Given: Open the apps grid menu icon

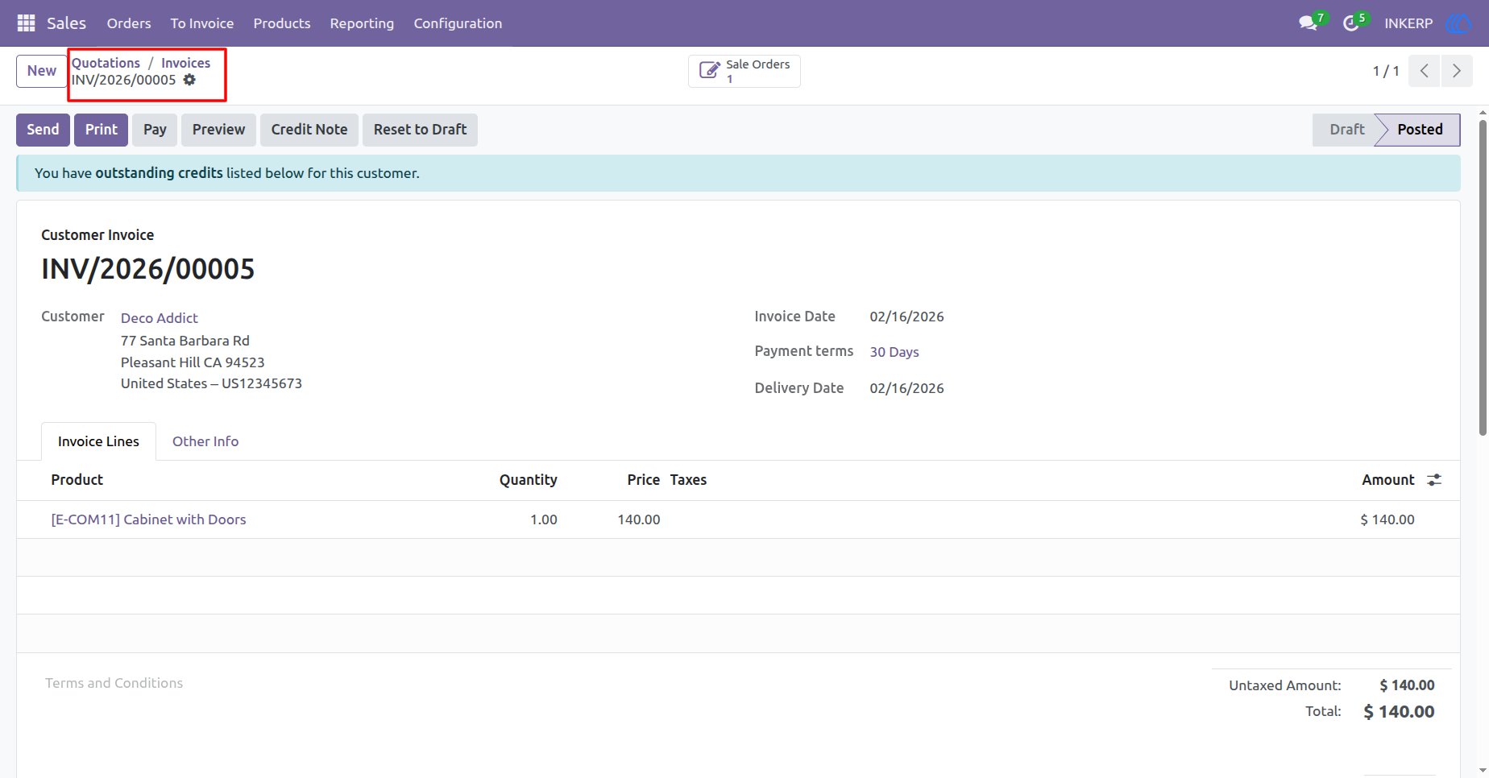Looking at the screenshot, I should pyautogui.click(x=26, y=23).
